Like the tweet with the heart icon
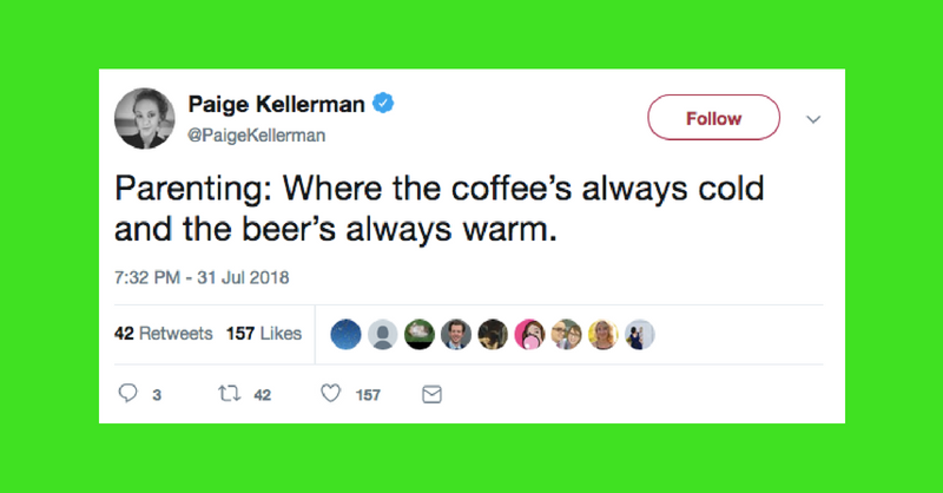The image size is (943, 493). (331, 394)
